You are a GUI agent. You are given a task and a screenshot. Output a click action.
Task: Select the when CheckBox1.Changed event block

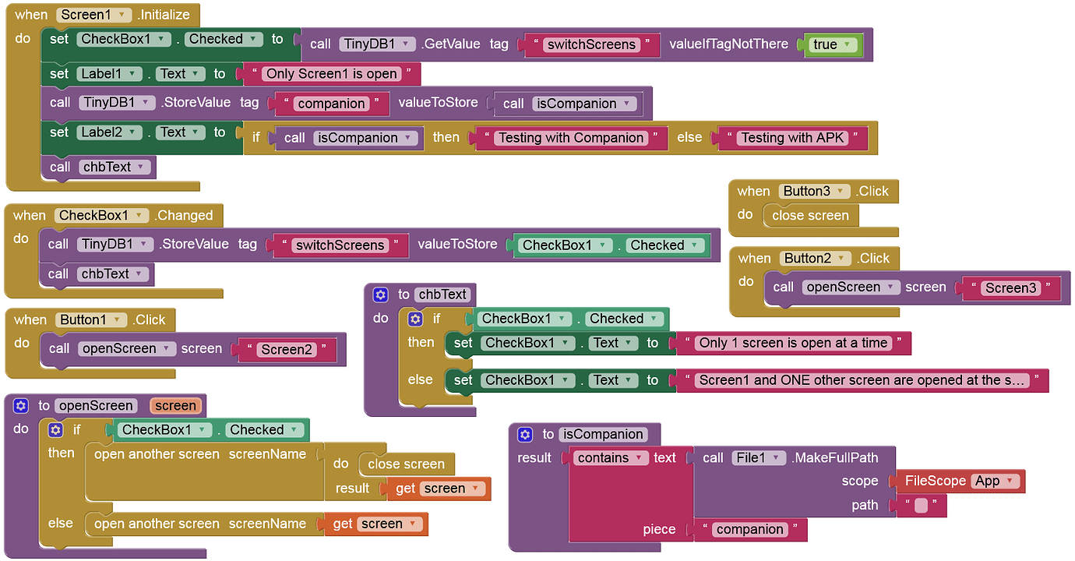tap(113, 216)
